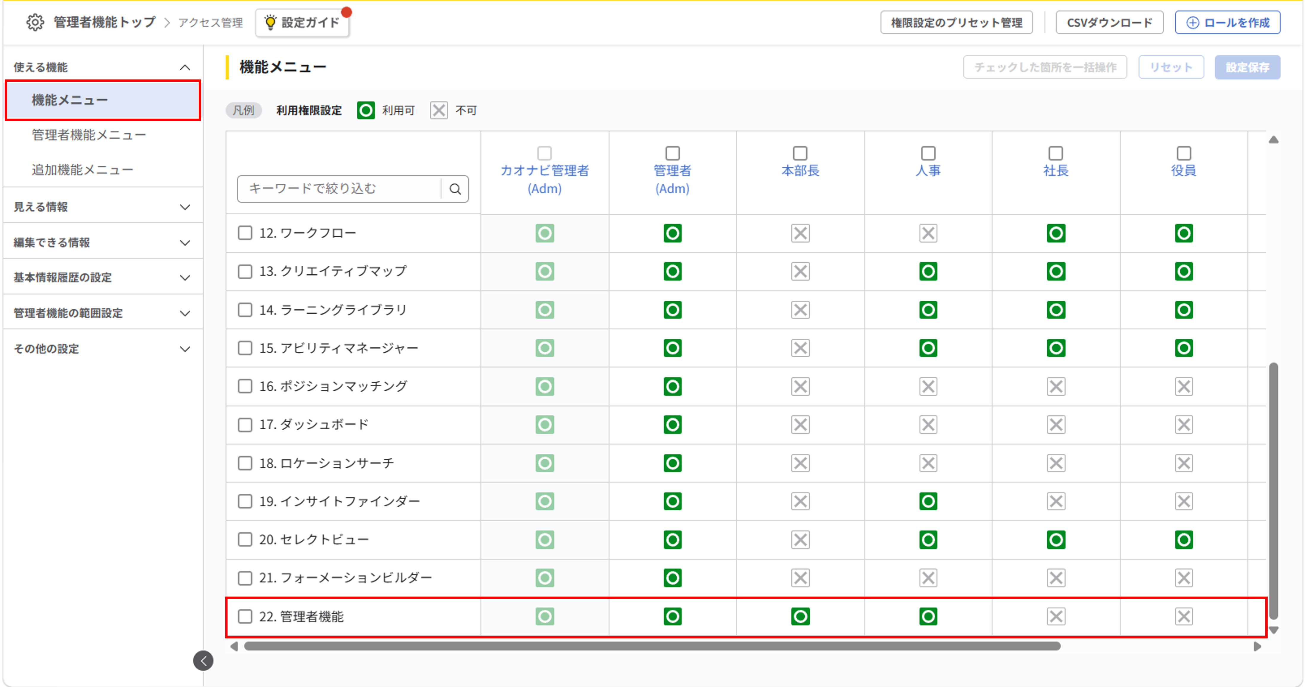This screenshot has height=687, width=1305.
Task: Toggle 人事 permission for 15. アビリティマネージャー
Action: point(928,348)
